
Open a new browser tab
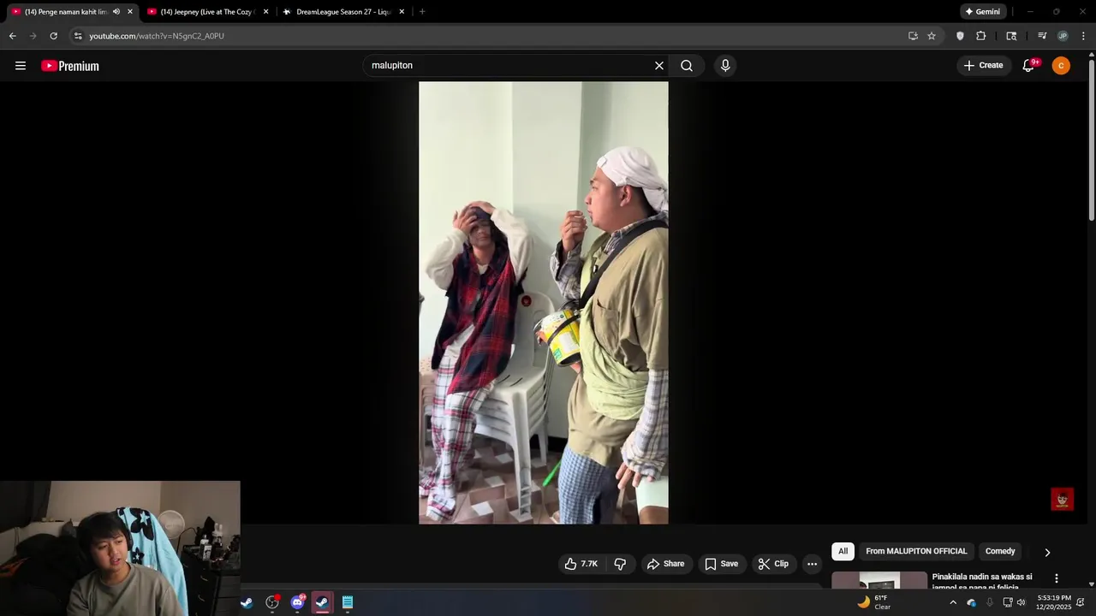422,12
